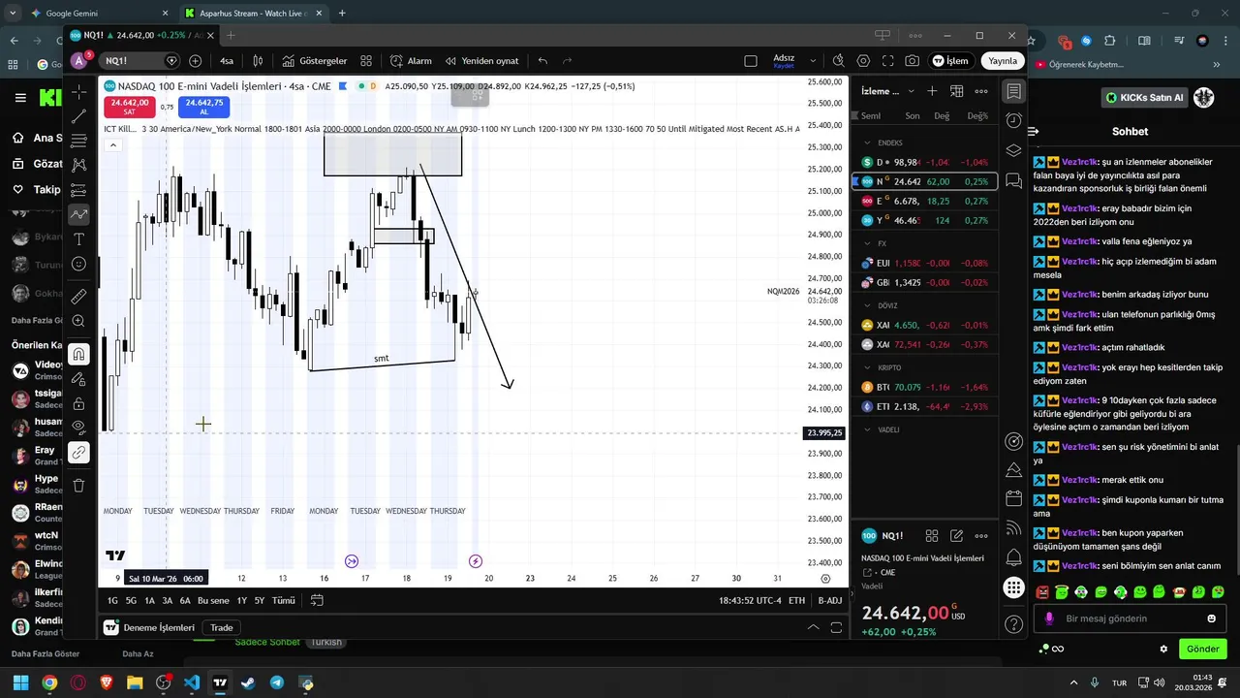Delete drawings with trash icon
Screen dimensions: 1240x698
[79, 485]
